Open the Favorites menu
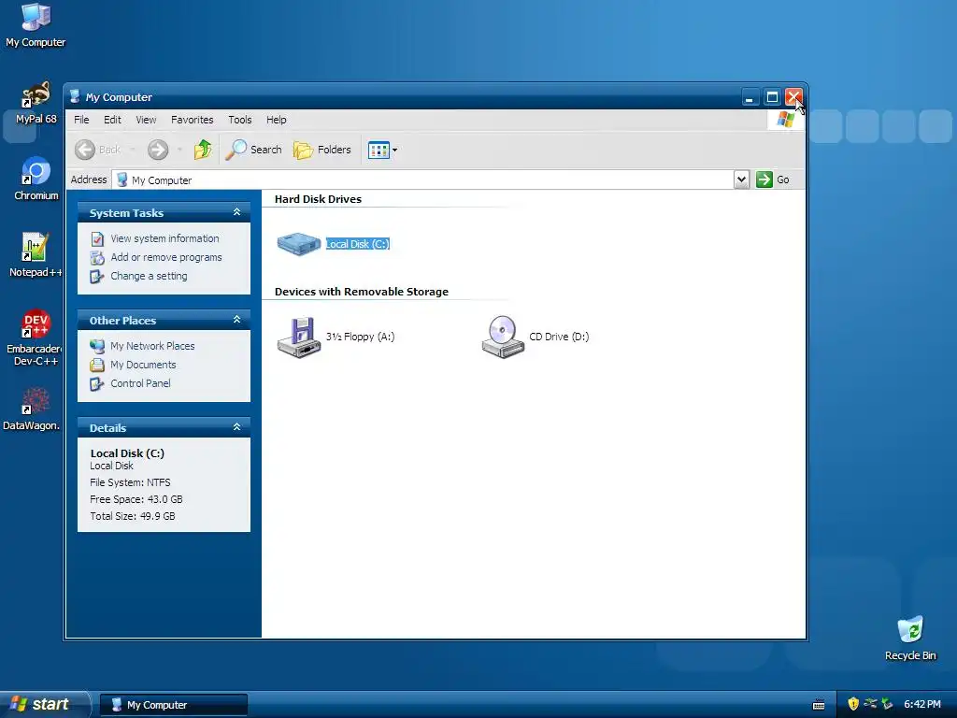This screenshot has height=718, width=957. point(193,120)
